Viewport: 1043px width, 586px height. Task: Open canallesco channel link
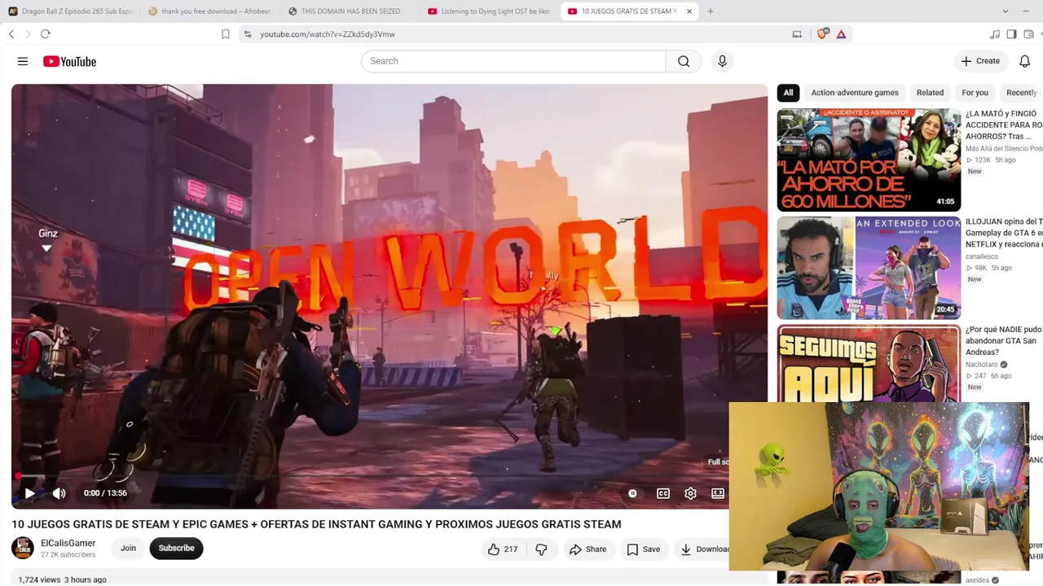click(982, 256)
